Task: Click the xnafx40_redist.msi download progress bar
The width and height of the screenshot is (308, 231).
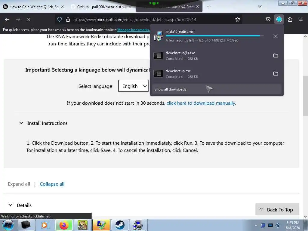Action: pyautogui.click(x=214, y=36)
